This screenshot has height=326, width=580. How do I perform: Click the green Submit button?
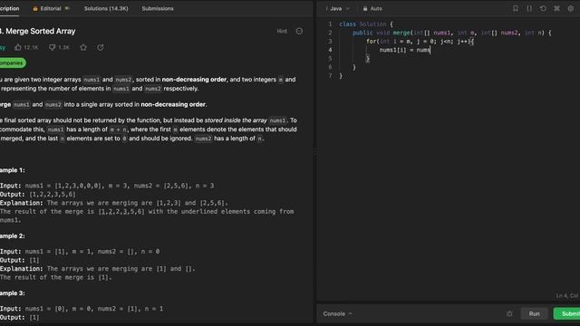[567, 314]
